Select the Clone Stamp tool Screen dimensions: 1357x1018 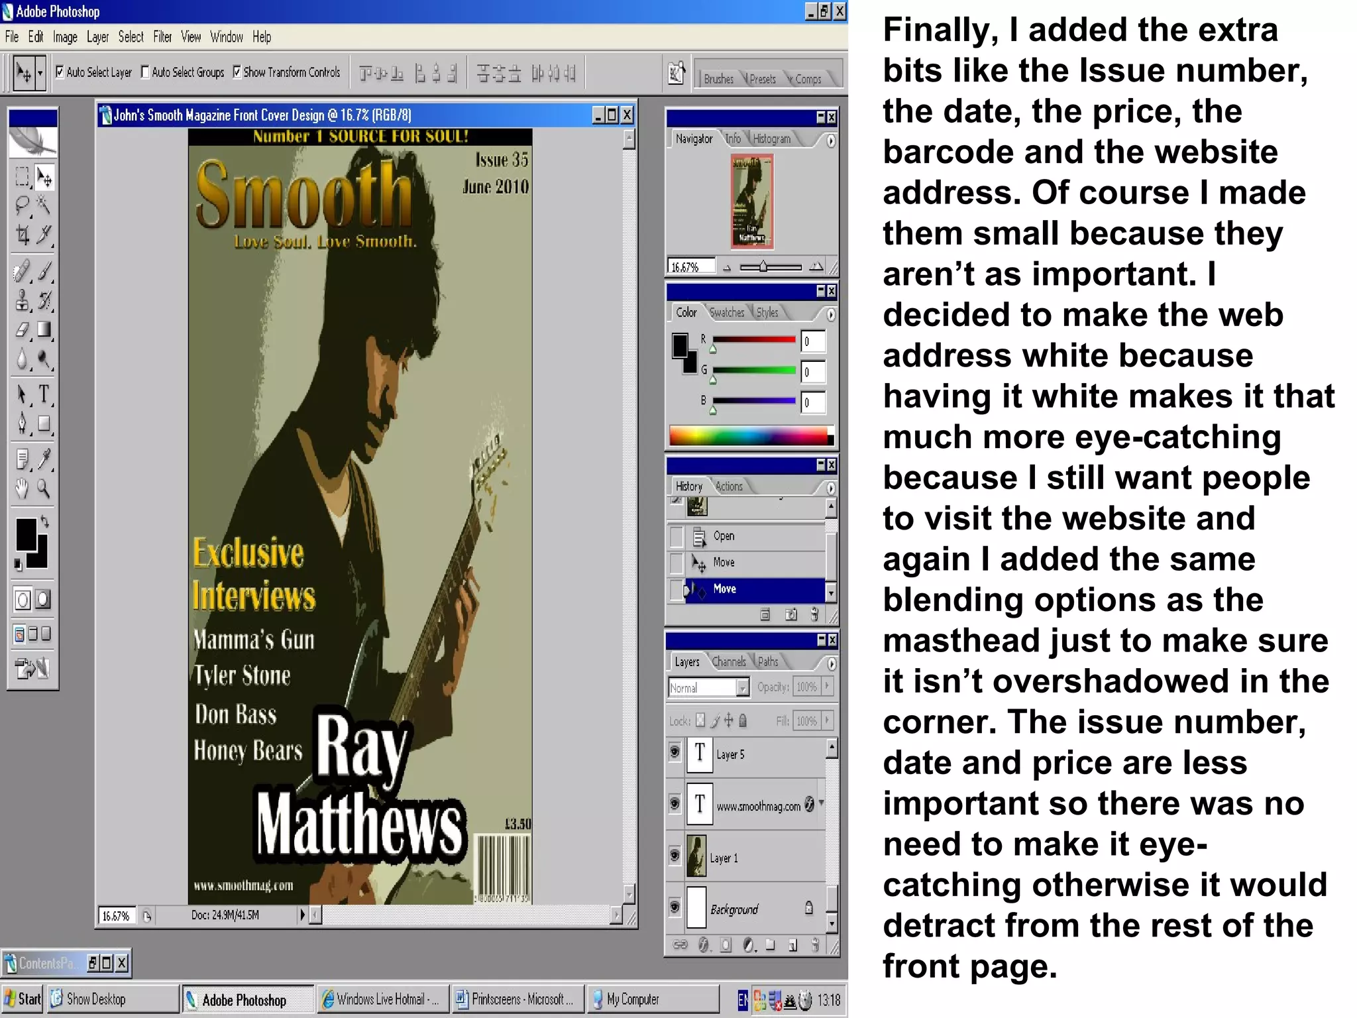22,300
